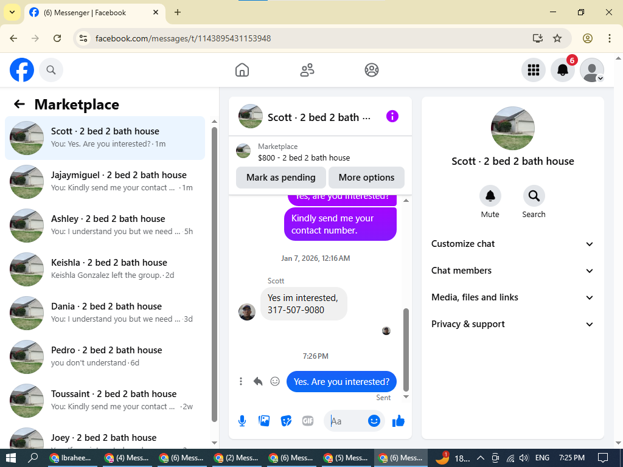
Task: Send a thumbs-up like
Action: tap(398, 421)
